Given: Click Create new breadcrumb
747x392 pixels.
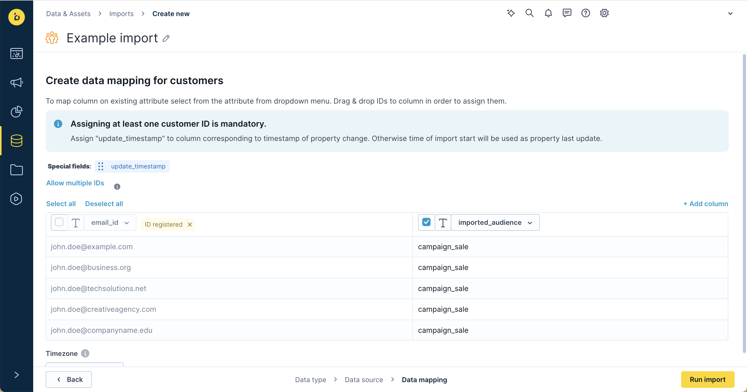Looking at the screenshot, I should click(x=171, y=14).
